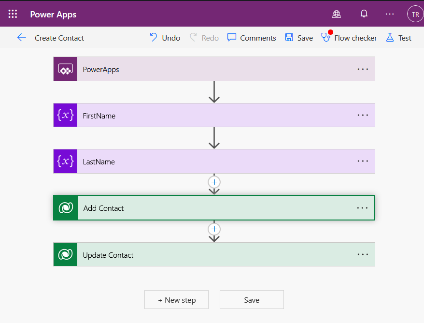Open FirstName step ellipsis menu

[x=363, y=115]
